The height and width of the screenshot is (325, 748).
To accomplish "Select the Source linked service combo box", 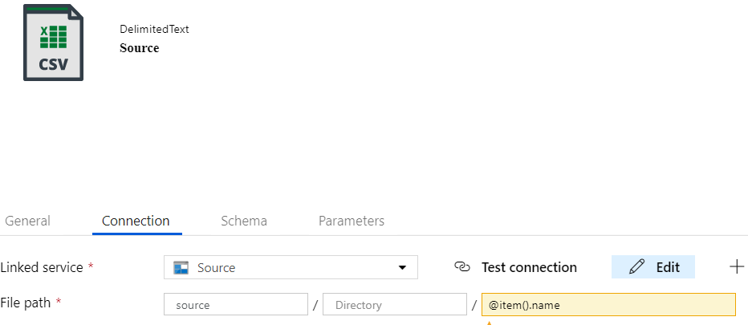I will pos(291,267).
